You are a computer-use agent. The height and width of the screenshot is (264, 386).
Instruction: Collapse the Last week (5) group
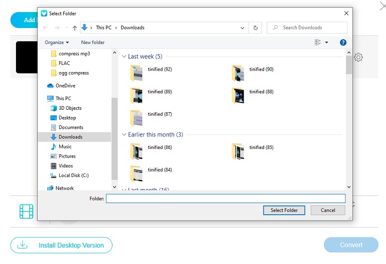124,57
